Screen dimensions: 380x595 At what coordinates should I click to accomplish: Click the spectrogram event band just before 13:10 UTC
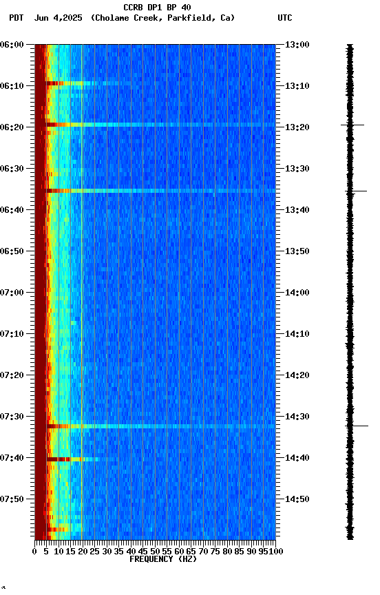pyautogui.click(x=89, y=83)
